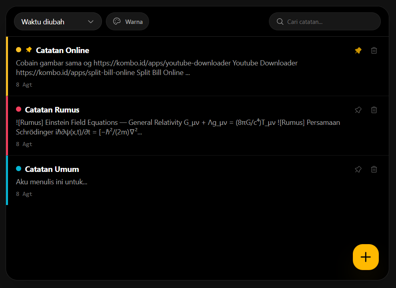This screenshot has height=288, width=396.
Task: Click the magnifier icon in search box
Action: pos(280,22)
